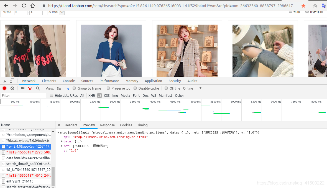Reload the page with the refresh icon
Viewport: 327px width, 188px height.
click(24, 6)
